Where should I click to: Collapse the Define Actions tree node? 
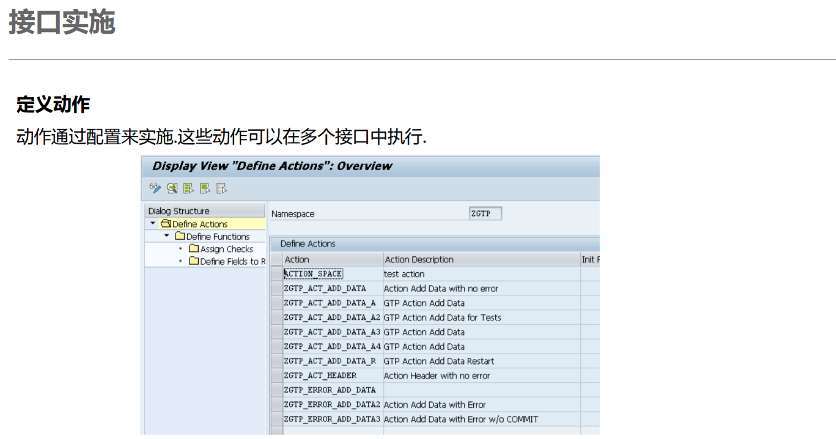click(152, 223)
